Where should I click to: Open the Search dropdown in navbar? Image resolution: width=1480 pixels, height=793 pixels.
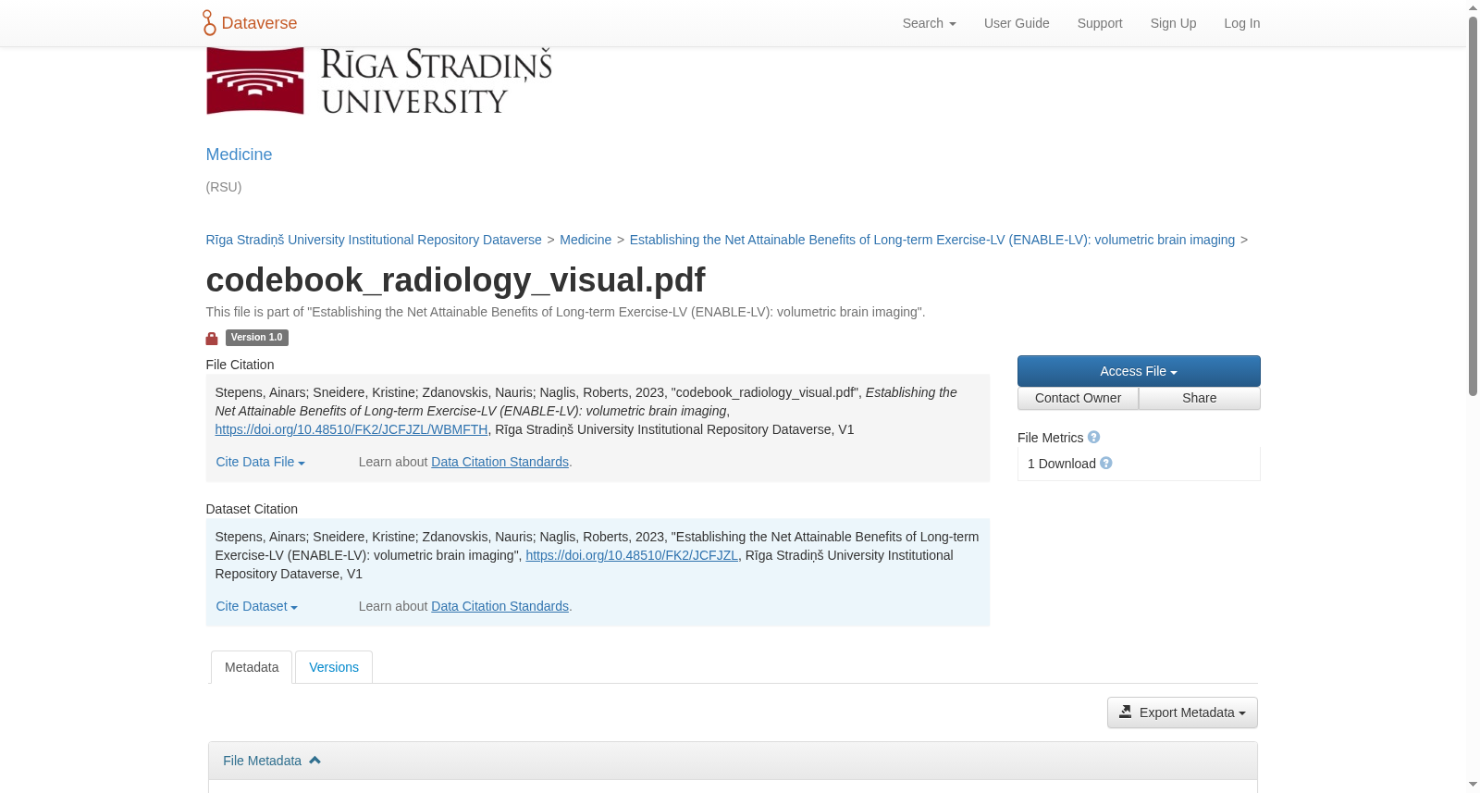(x=929, y=23)
